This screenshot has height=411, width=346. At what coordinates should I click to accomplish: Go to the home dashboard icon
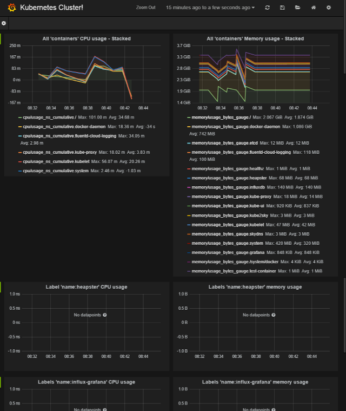tap(313, 8)
